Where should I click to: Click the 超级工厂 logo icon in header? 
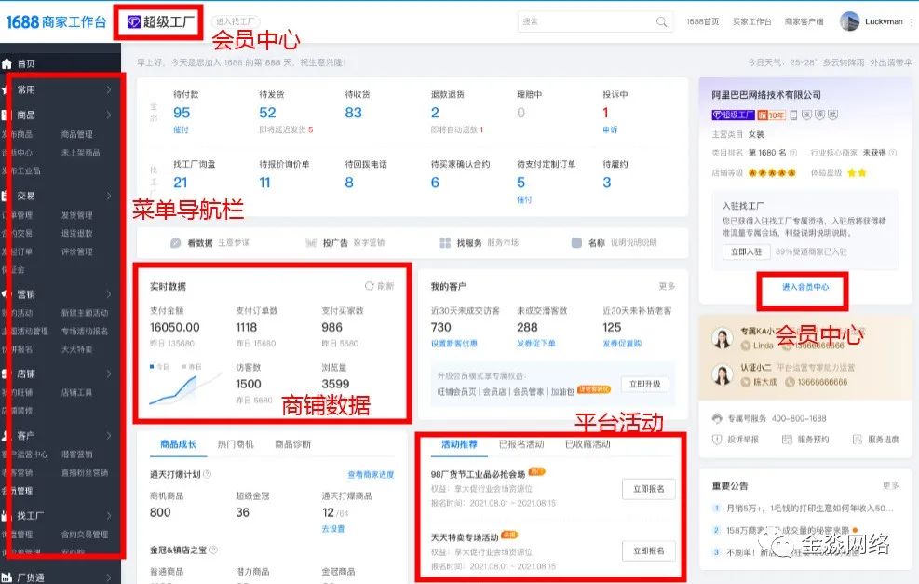(x=134, y=21)
